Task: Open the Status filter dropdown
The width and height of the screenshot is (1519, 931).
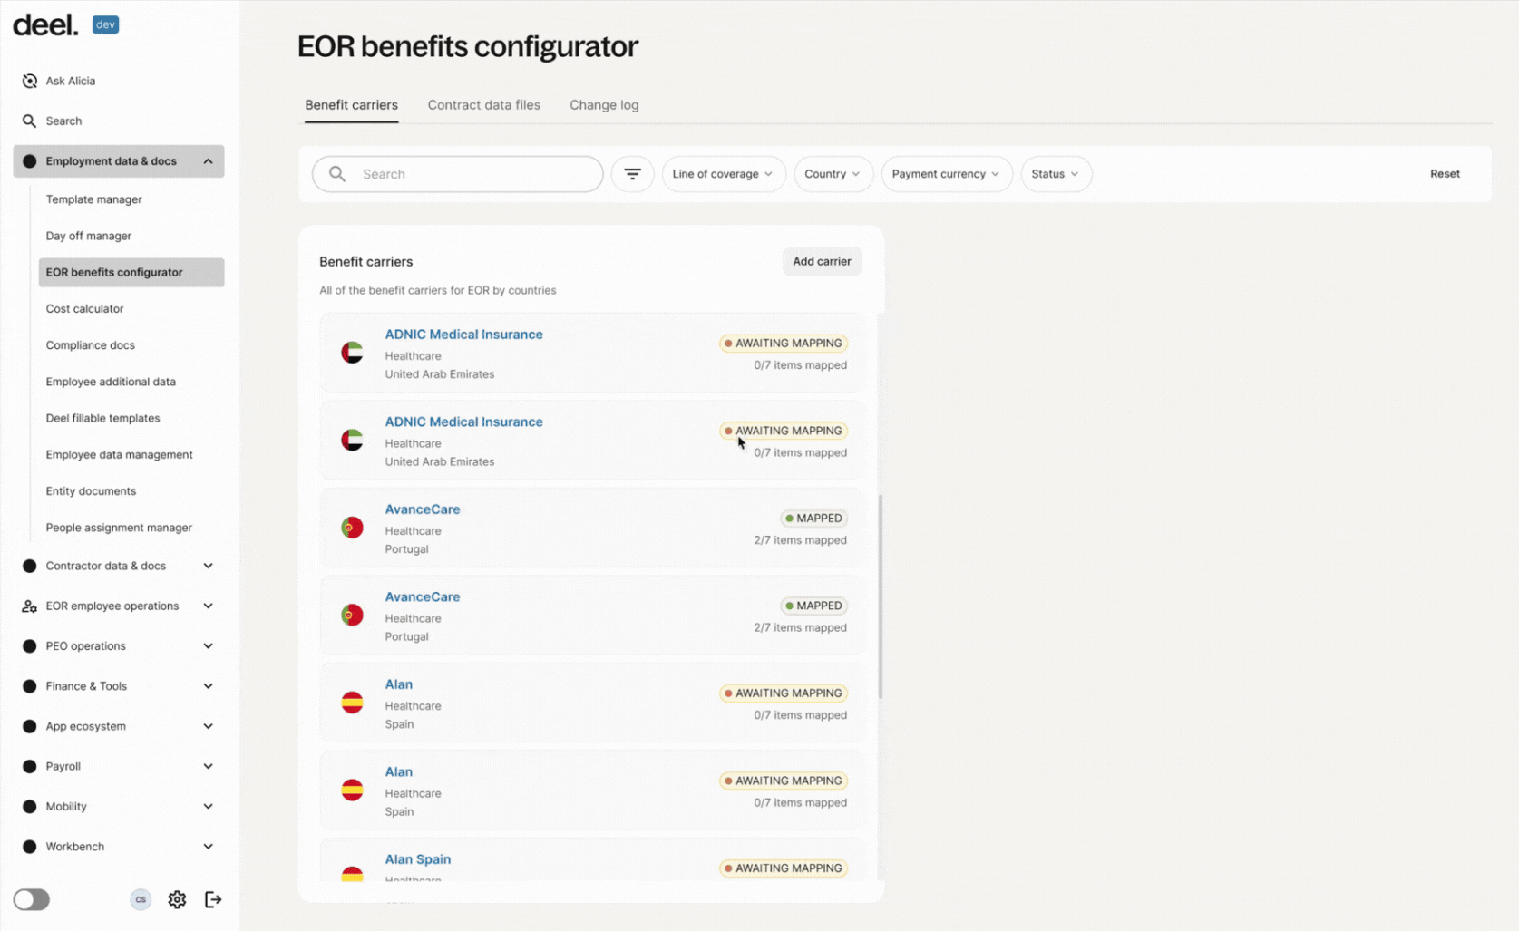Action: pos(1056,174)
